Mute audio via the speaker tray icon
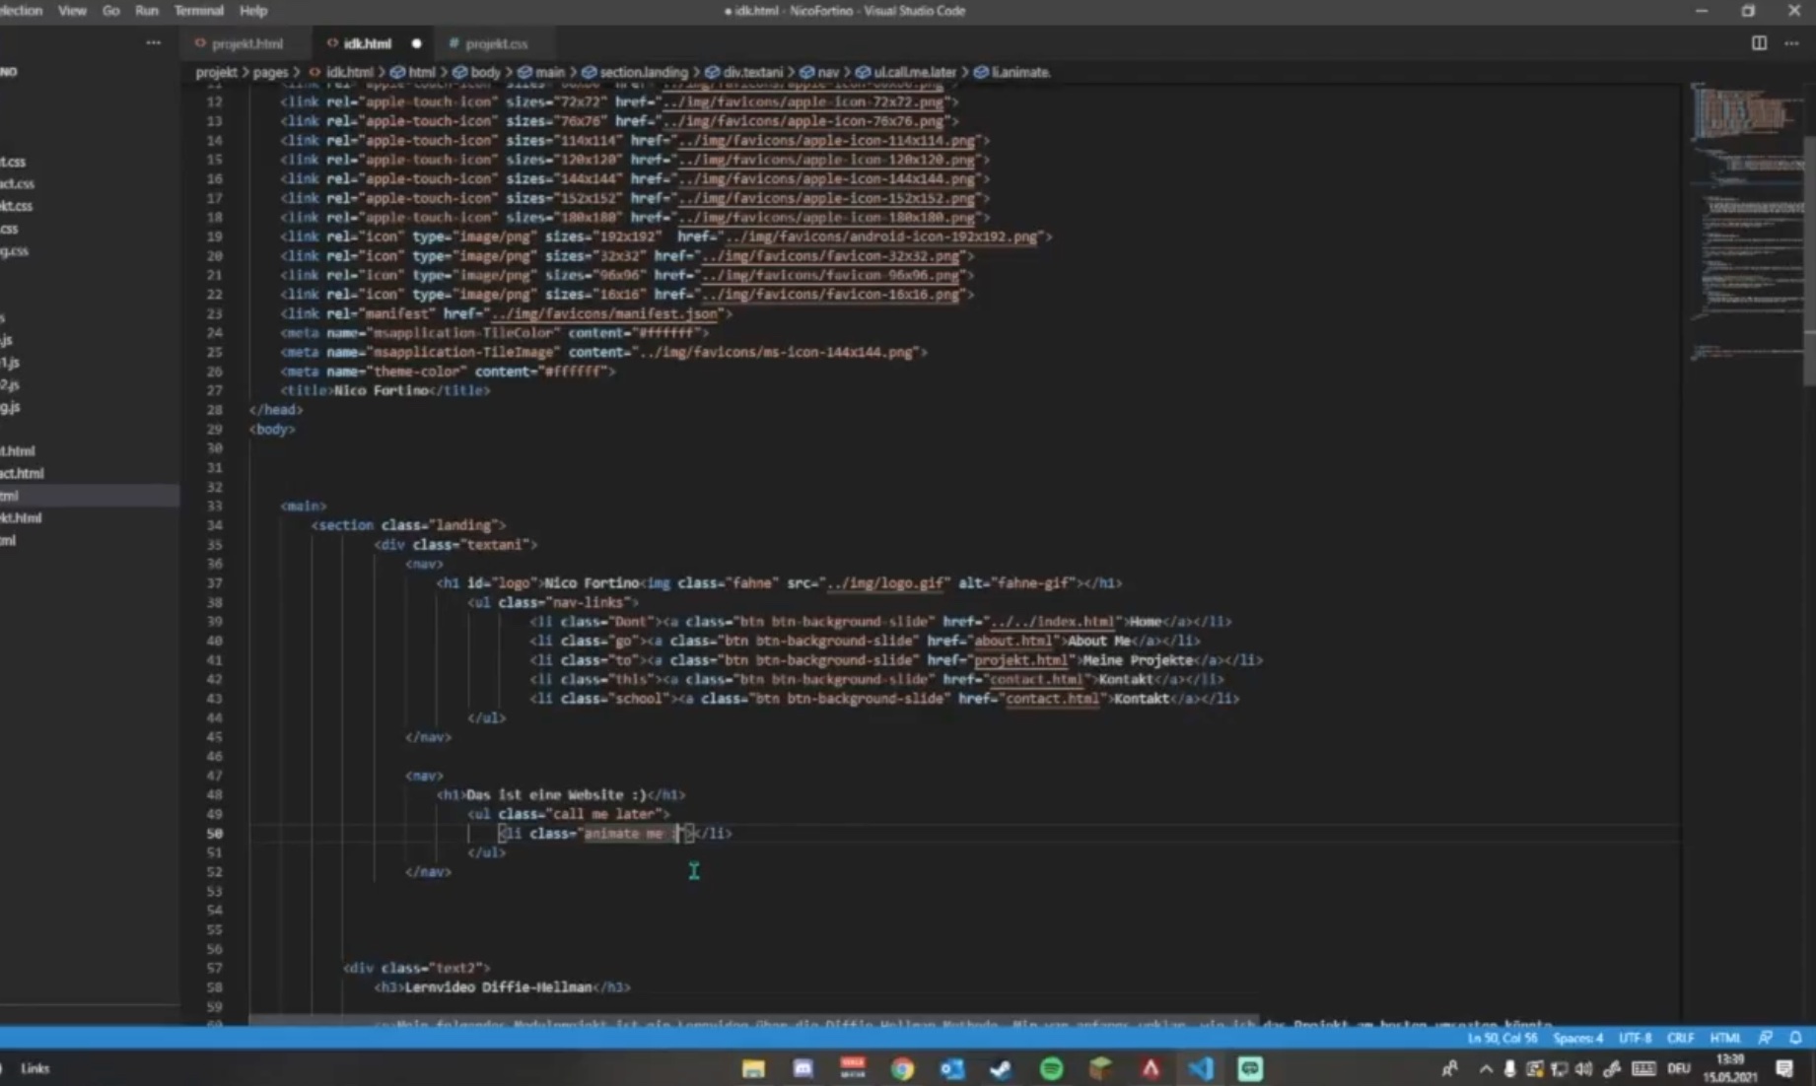This screenshot has width=1816, height=1086. [1583, 1068]
